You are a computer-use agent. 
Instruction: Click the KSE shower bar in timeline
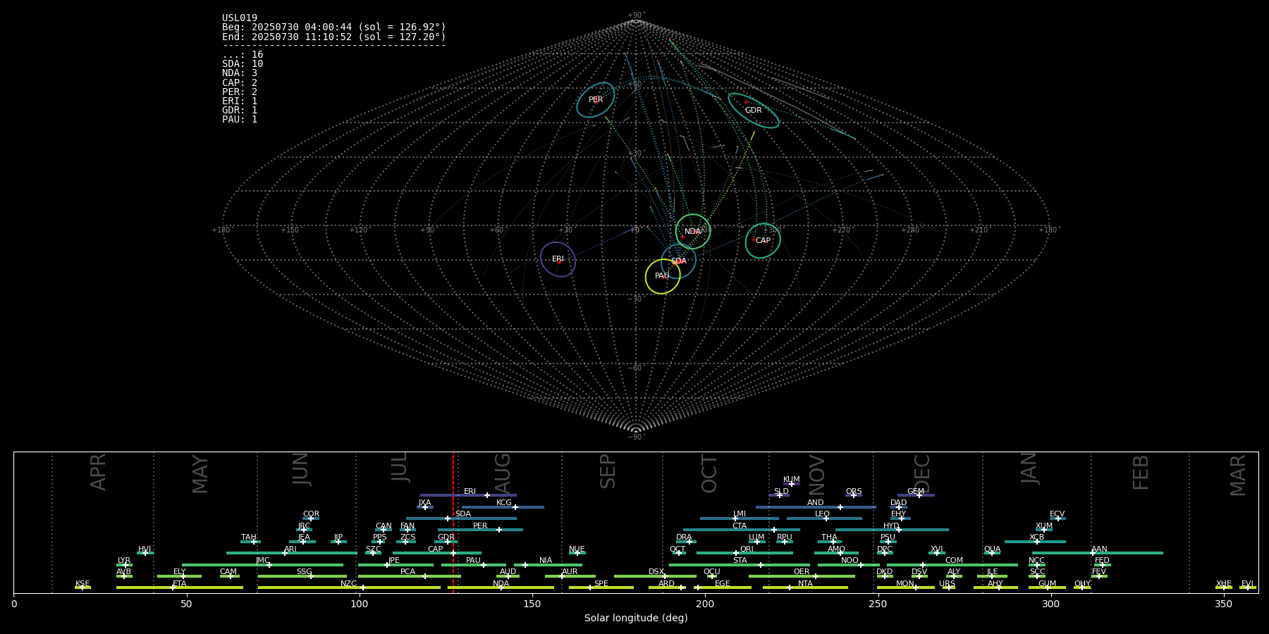pos(82,588)
